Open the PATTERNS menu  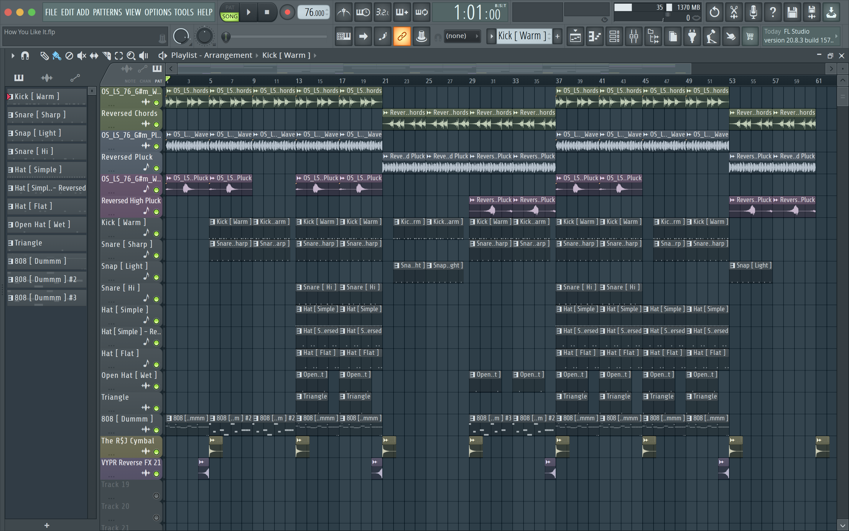107,12
